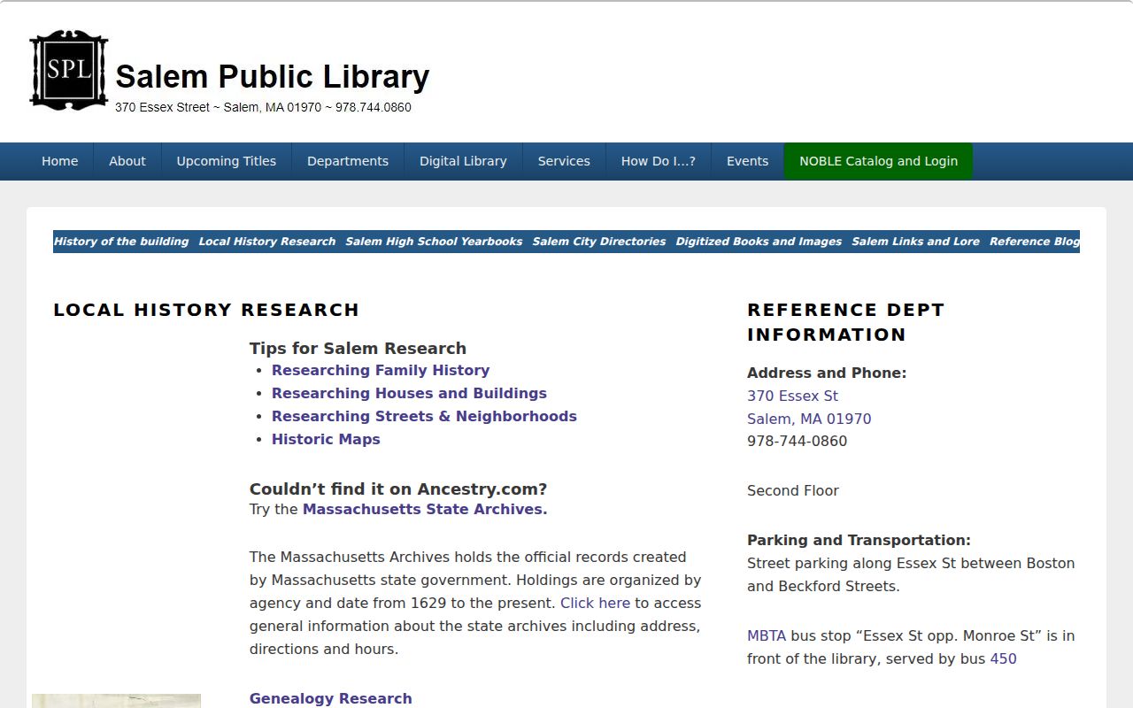Select Local History Research submenu tab
1133x708 pixels.
coord(267,242)
